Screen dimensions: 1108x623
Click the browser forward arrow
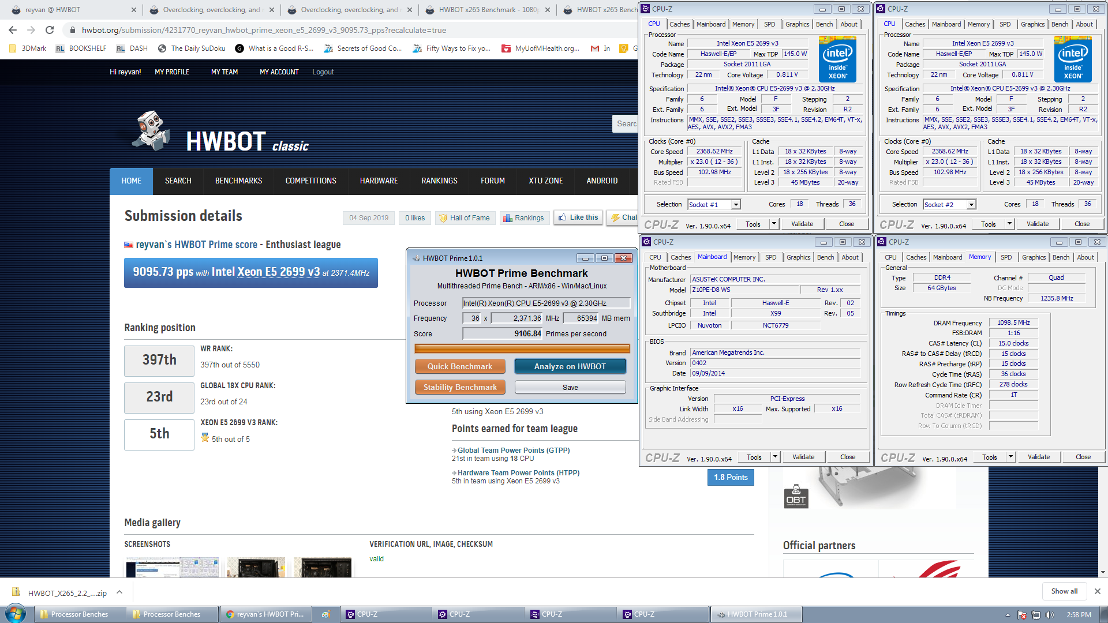pyautogui.click(x=31, y=30)
